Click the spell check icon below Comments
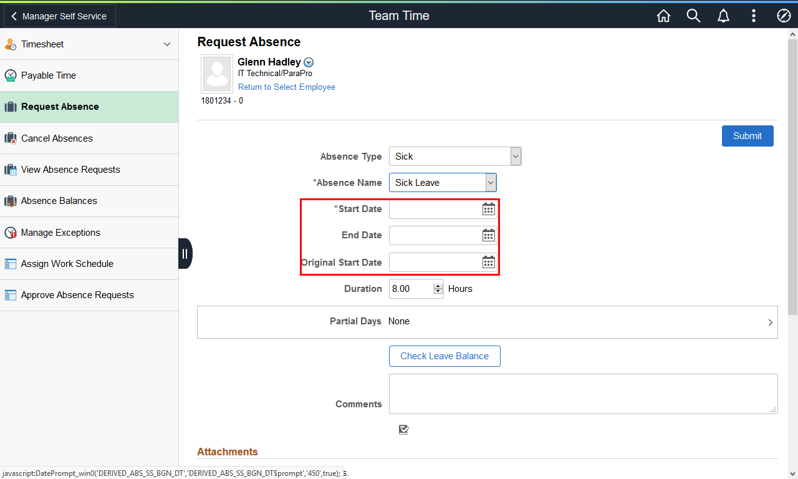Image resolution: width=798 pixels, height=479 pixels. (x=404, y=430)
